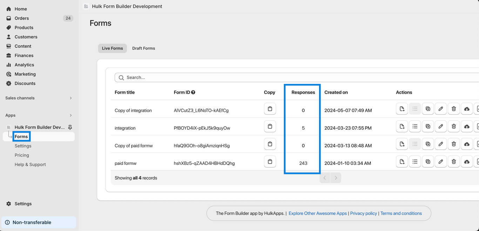Open Orders in the sidebar
The image size is (479, 231).
22,18
